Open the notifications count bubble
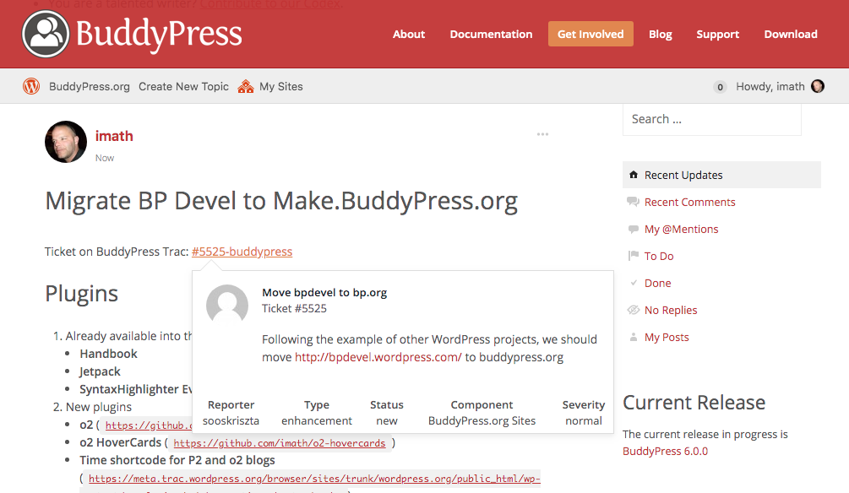Image resolution: width=849 pixels, height=493 pixels. tap(720, 87)
